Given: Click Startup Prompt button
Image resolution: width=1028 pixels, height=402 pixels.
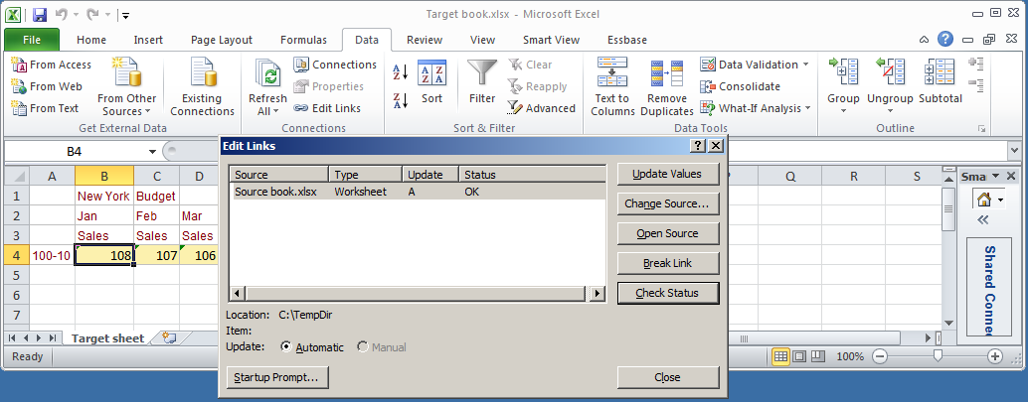Looking at the screenshot, I should coord(276,377).
